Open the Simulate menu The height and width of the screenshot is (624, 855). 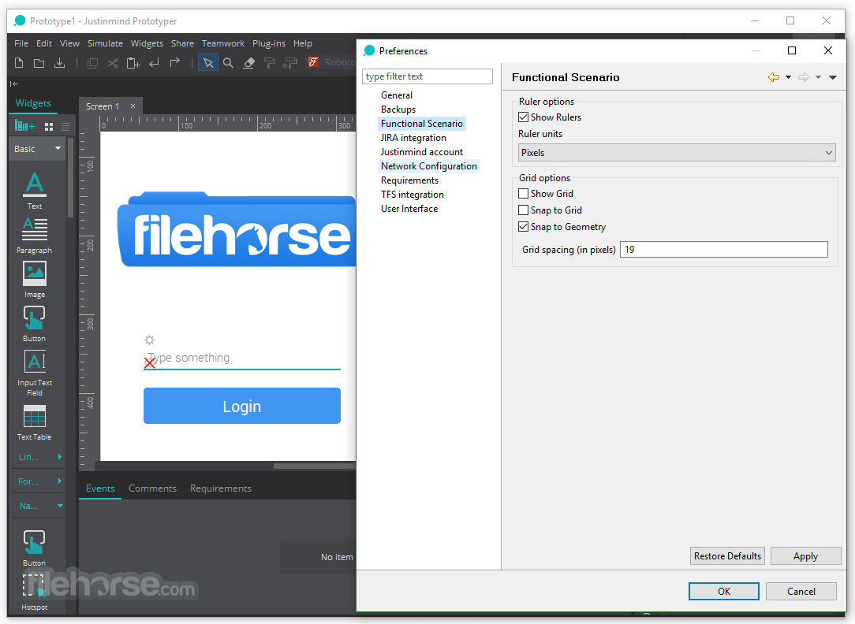click(x=105, y=43)
